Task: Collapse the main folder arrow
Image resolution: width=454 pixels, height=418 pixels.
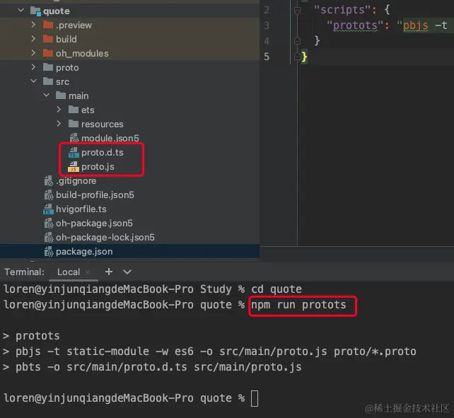Action: tap(47, 95)
